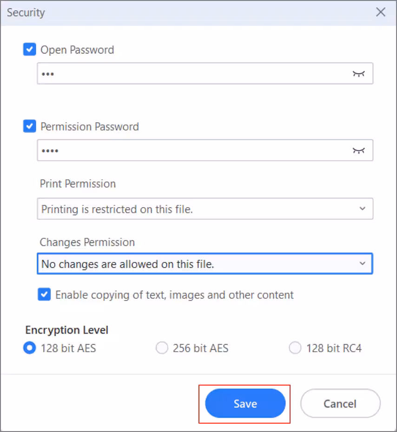Choose 256 bit AES encryption level
Screen dimensions: 397x432
click(x=162, y=348)
